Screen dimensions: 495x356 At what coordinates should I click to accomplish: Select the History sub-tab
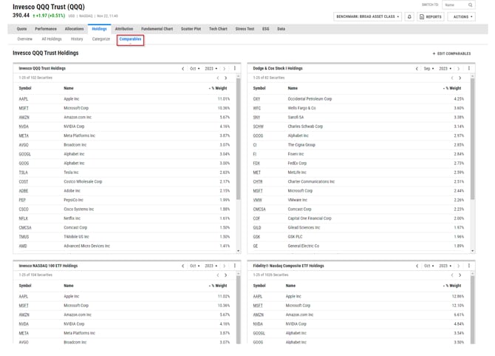tap(77, 39)
